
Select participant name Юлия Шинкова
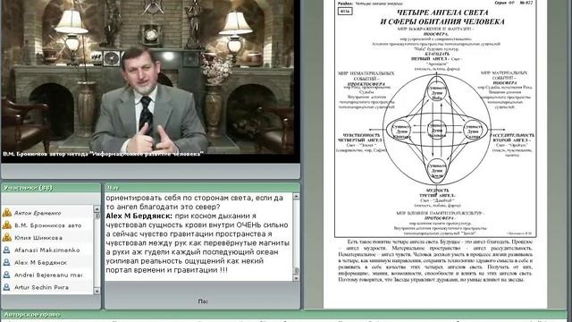tap(38, 238)
